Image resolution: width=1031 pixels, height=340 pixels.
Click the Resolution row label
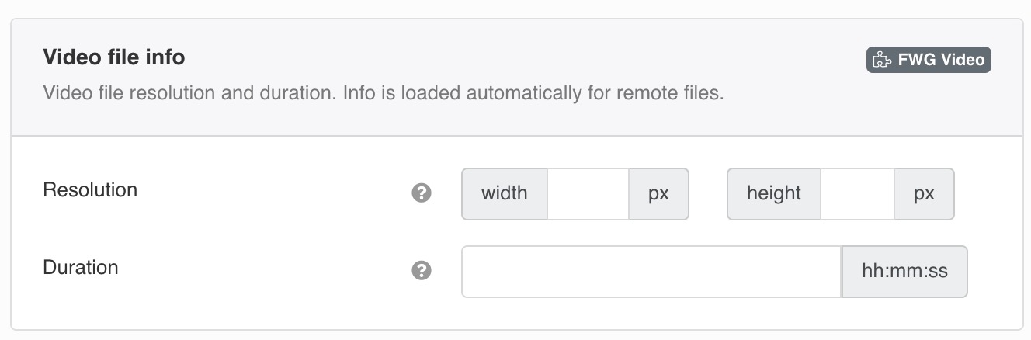[90, 189]
